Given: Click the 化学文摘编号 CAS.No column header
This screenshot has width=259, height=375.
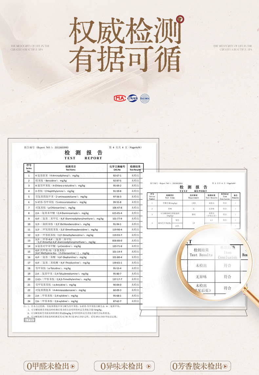Looking at the screenshot, I should click(x=117, y=168).
